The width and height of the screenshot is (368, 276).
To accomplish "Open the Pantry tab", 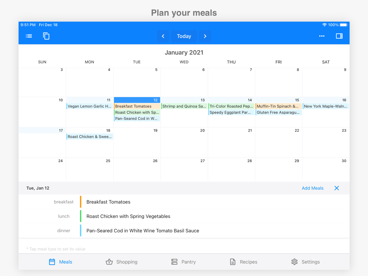I will (183, 262).
